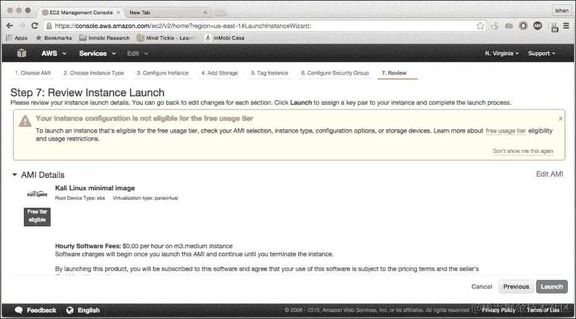The image size is (576, 319).
Task: Open the InMobi Casa bookmark
Action: pyautogui.click(x=224, y=38)
